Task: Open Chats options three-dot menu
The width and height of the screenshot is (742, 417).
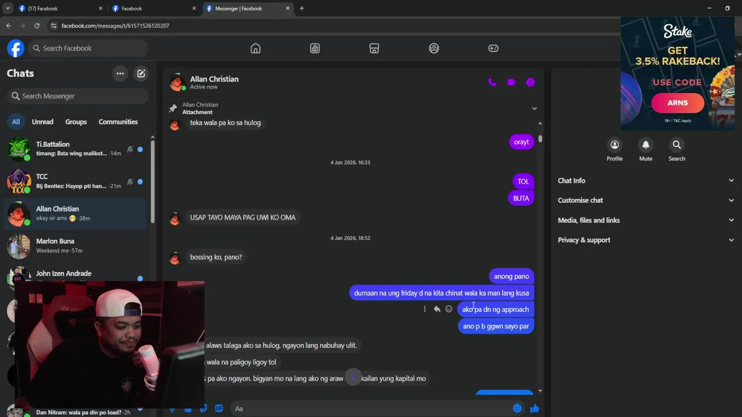Action: (120, 74)
